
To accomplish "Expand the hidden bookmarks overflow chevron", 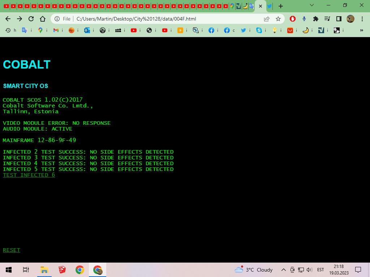I will 361,30.
